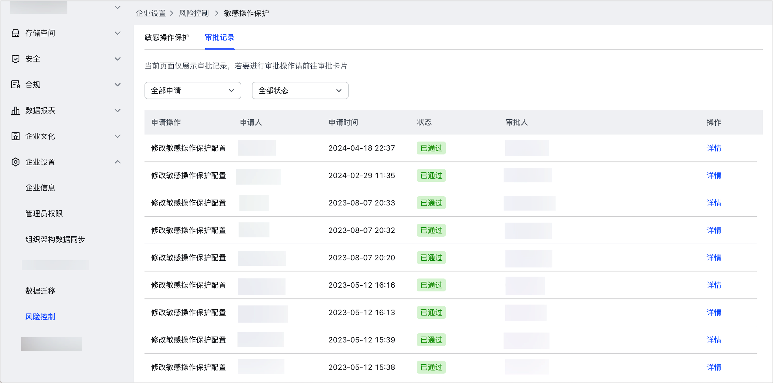This screenshot has height=383, width=773.
Task: Click 已通过 status of 2024-04-18 22:37 row
Action: (431, 148)
